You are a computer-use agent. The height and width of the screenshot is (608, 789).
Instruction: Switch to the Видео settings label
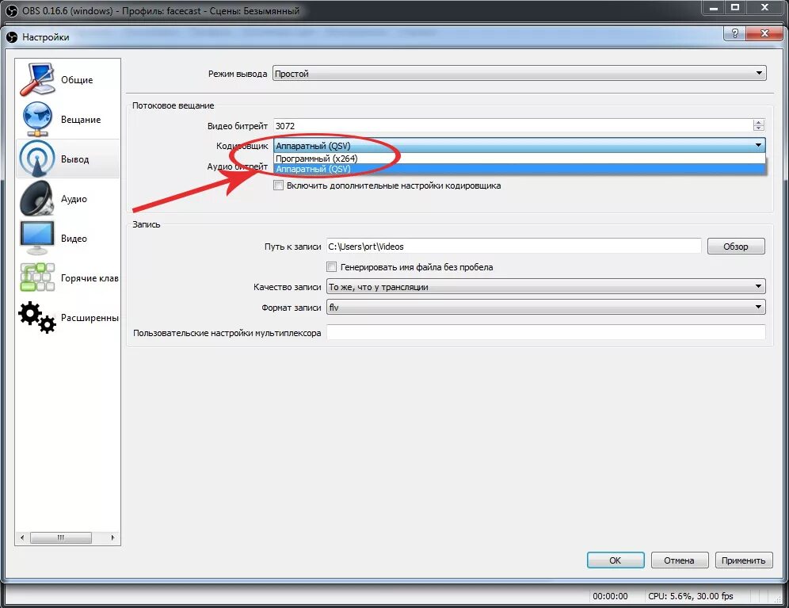pos(74,239)
